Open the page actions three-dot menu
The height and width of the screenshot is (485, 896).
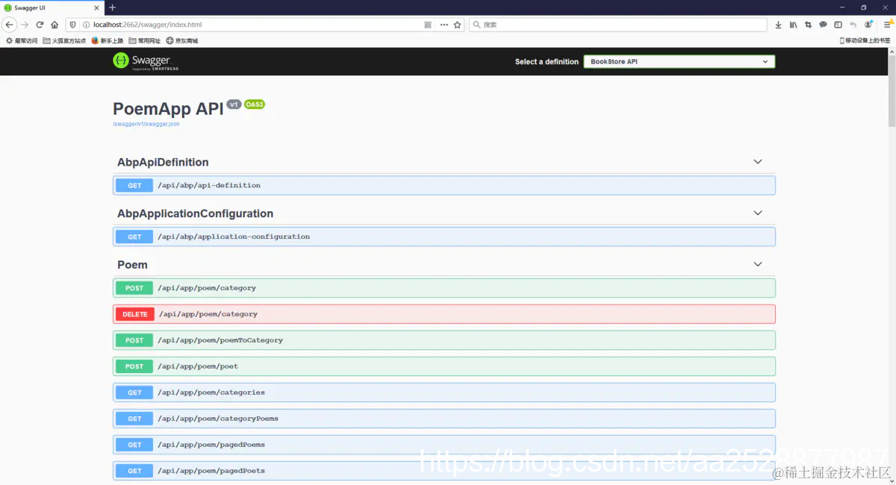pyautogui.click(x=444, y=25)
